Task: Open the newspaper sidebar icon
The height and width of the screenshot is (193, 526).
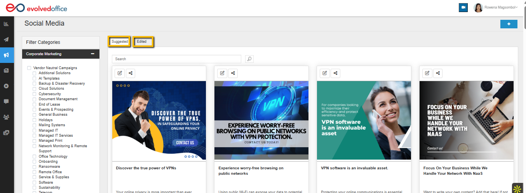Action: pos(6,70)
